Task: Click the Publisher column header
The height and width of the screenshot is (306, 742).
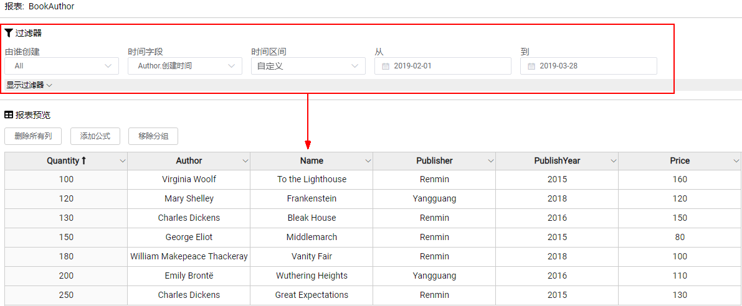Action: 434,160
